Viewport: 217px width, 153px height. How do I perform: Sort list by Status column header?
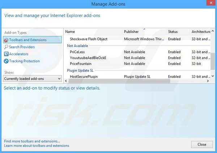point(178,32)
